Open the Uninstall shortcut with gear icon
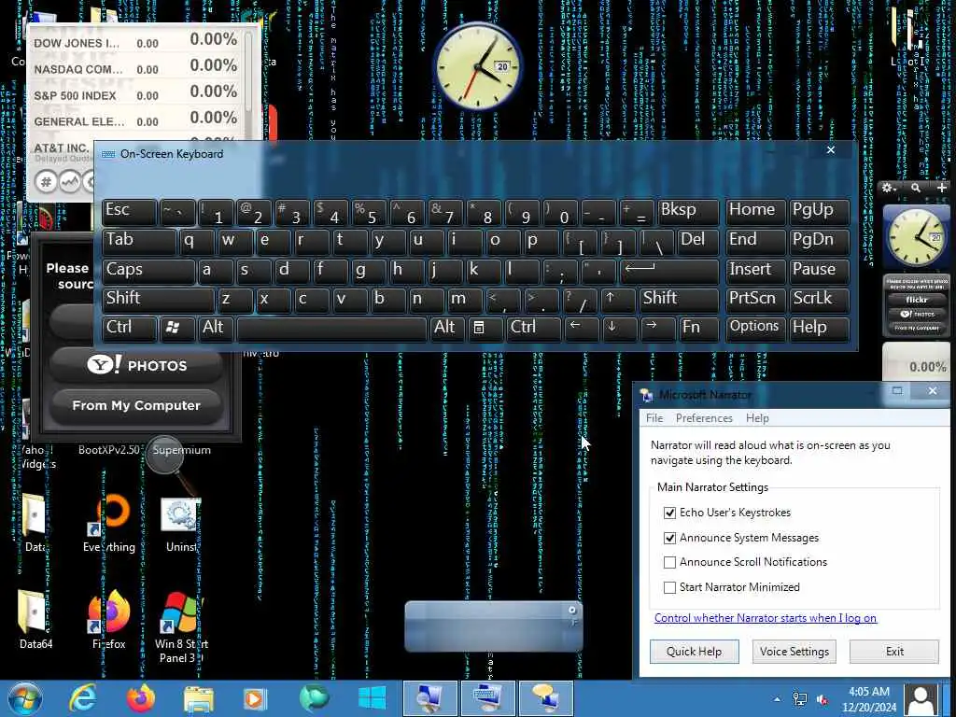This screenshot has height=717, width=956. 181,525
